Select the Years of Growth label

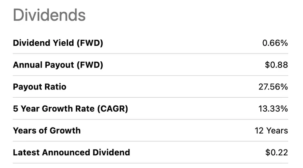pyautogui.click(x=47, y=131)
